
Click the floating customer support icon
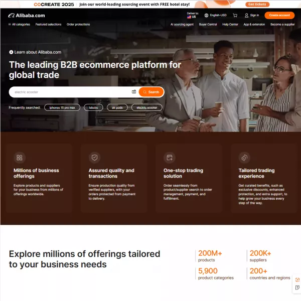point(297,280)
